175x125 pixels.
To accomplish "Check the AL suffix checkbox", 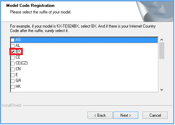I will (12, 46).
